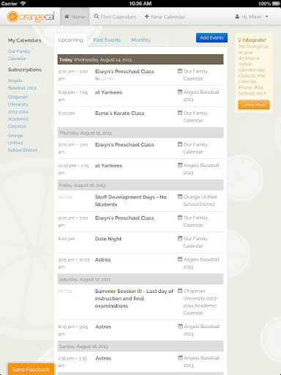
Task: Click the Learn More button
Action: point(254,105)
